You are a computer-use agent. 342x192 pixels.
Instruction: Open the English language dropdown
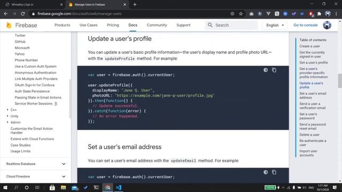click(x=275, y=25)
